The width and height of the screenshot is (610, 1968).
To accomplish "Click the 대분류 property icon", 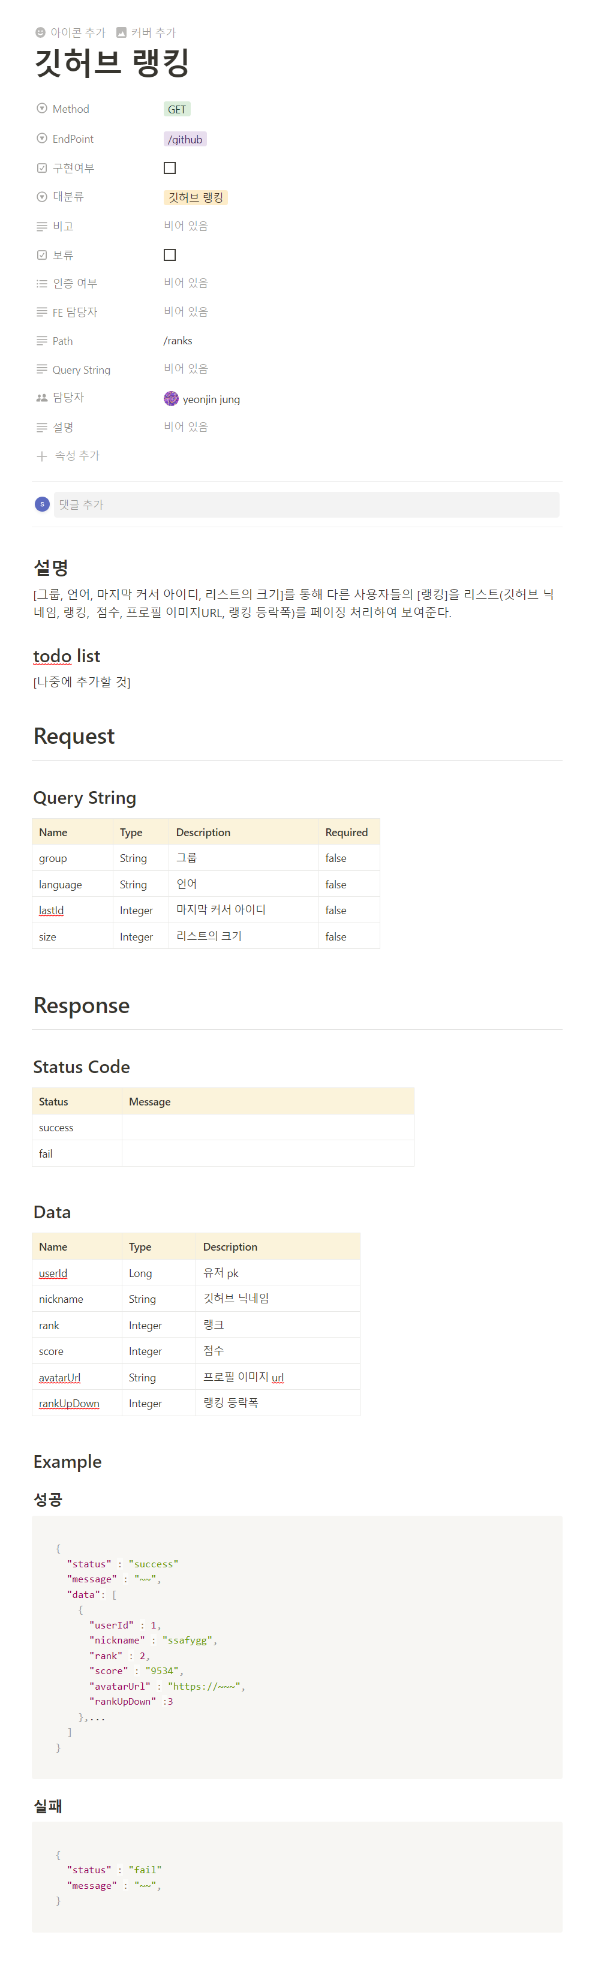I will 42,196.
